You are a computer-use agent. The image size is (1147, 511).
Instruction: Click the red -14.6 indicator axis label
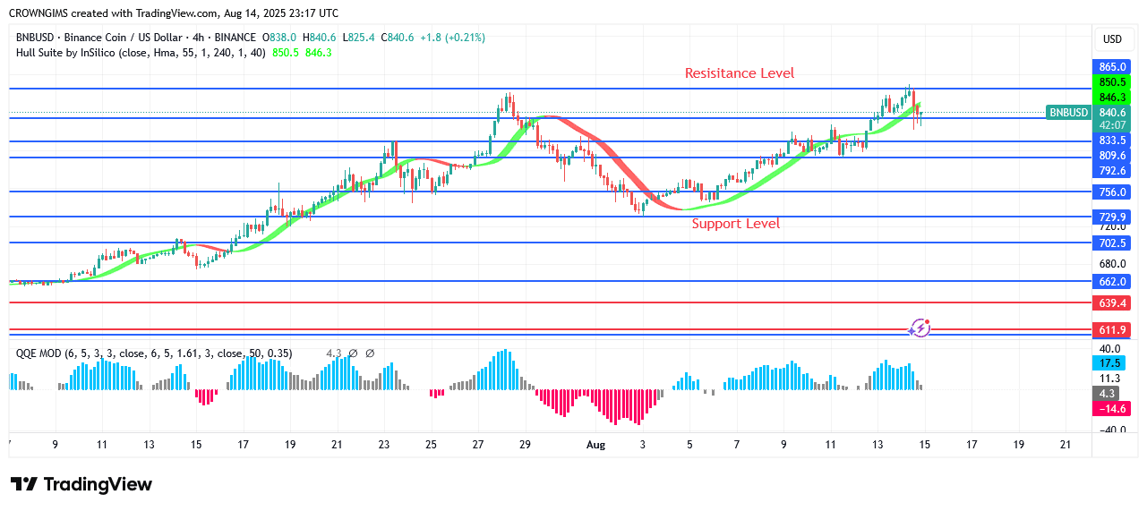point(1111,408)
